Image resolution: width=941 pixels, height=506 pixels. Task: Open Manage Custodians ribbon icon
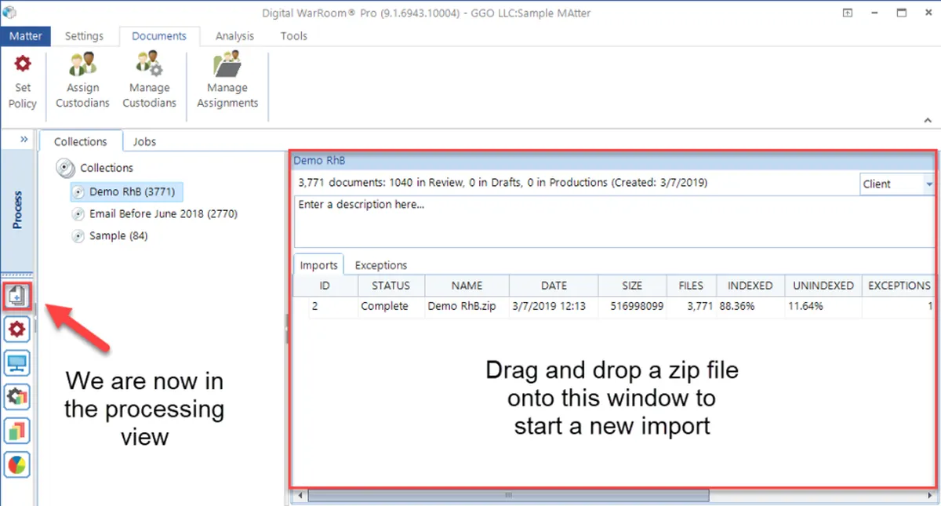[x=149, y=64]
